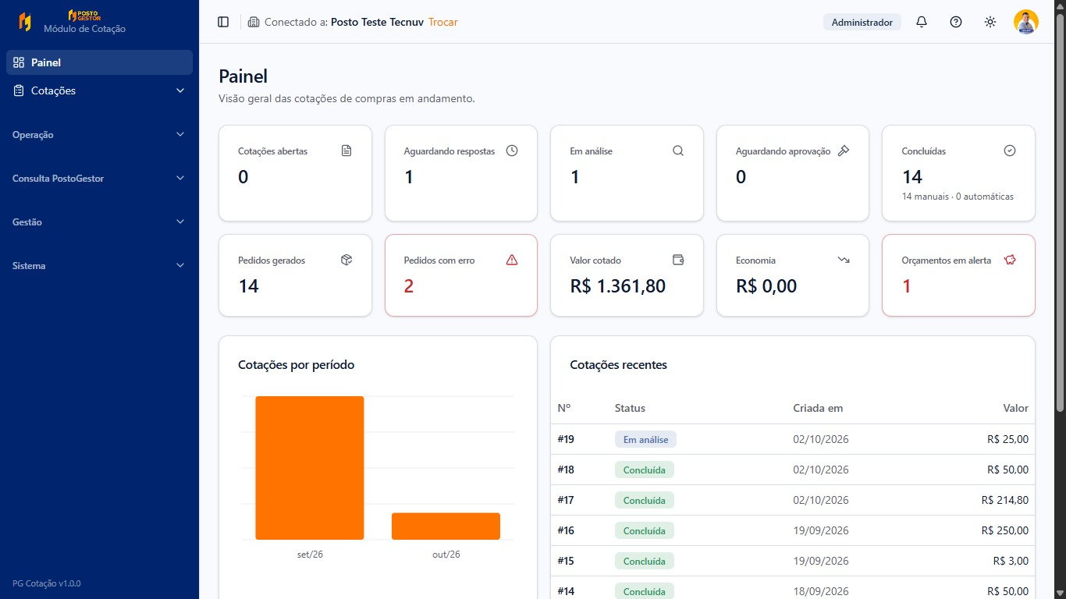The height and width of the screenshot is (599, 1066).
Task: Click the wallet icon on Valor cotado card
Action: coord(678,260)
